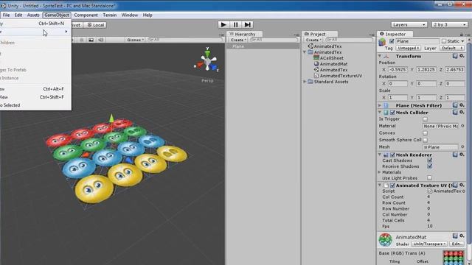Screen dimensions: 472x265
Task: Open the 2 by 3 layout dropdown
Action: [x=449, y=24]
